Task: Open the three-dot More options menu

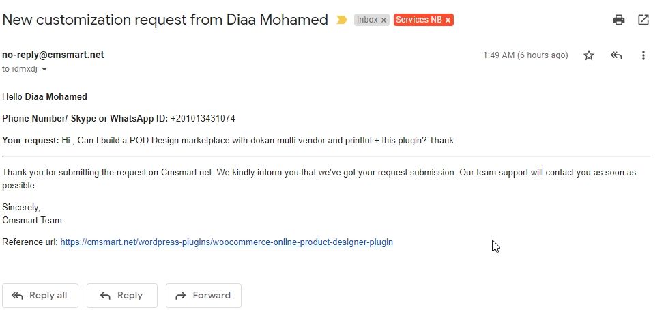Action: coord(643,55)
